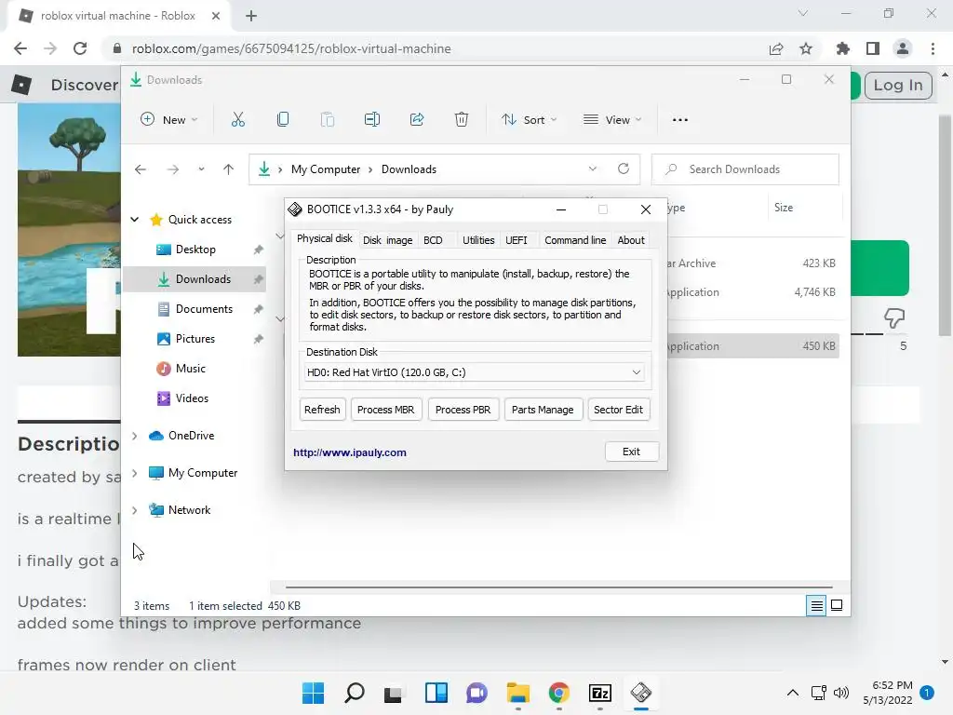Image resolution: width=953 pixels, height=715 pixels.
Task: Expand the OneDrive tree node
Action: tap(135, 436)
